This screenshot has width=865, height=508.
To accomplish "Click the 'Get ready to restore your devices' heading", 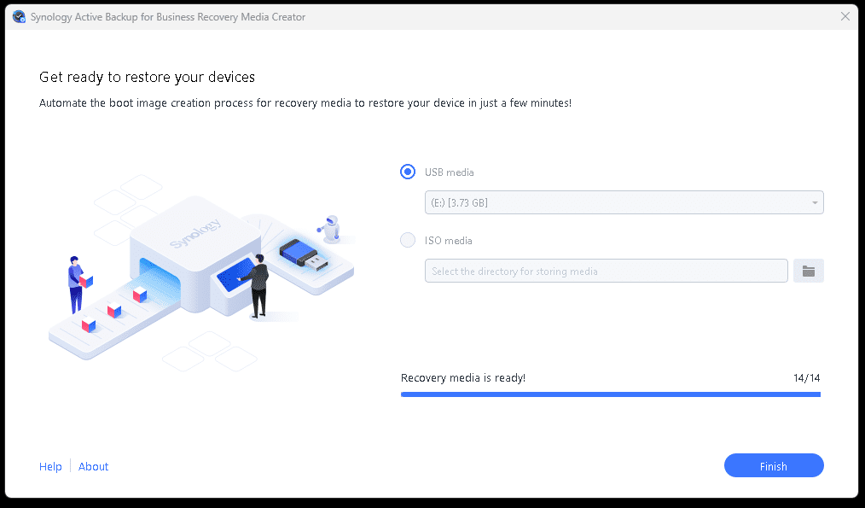I will coord(147,77).
